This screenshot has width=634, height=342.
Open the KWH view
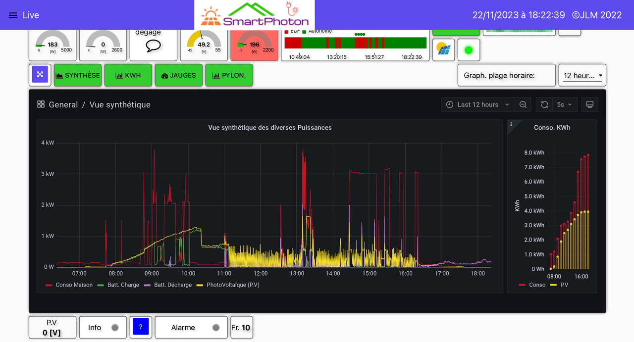click(128, 75)
